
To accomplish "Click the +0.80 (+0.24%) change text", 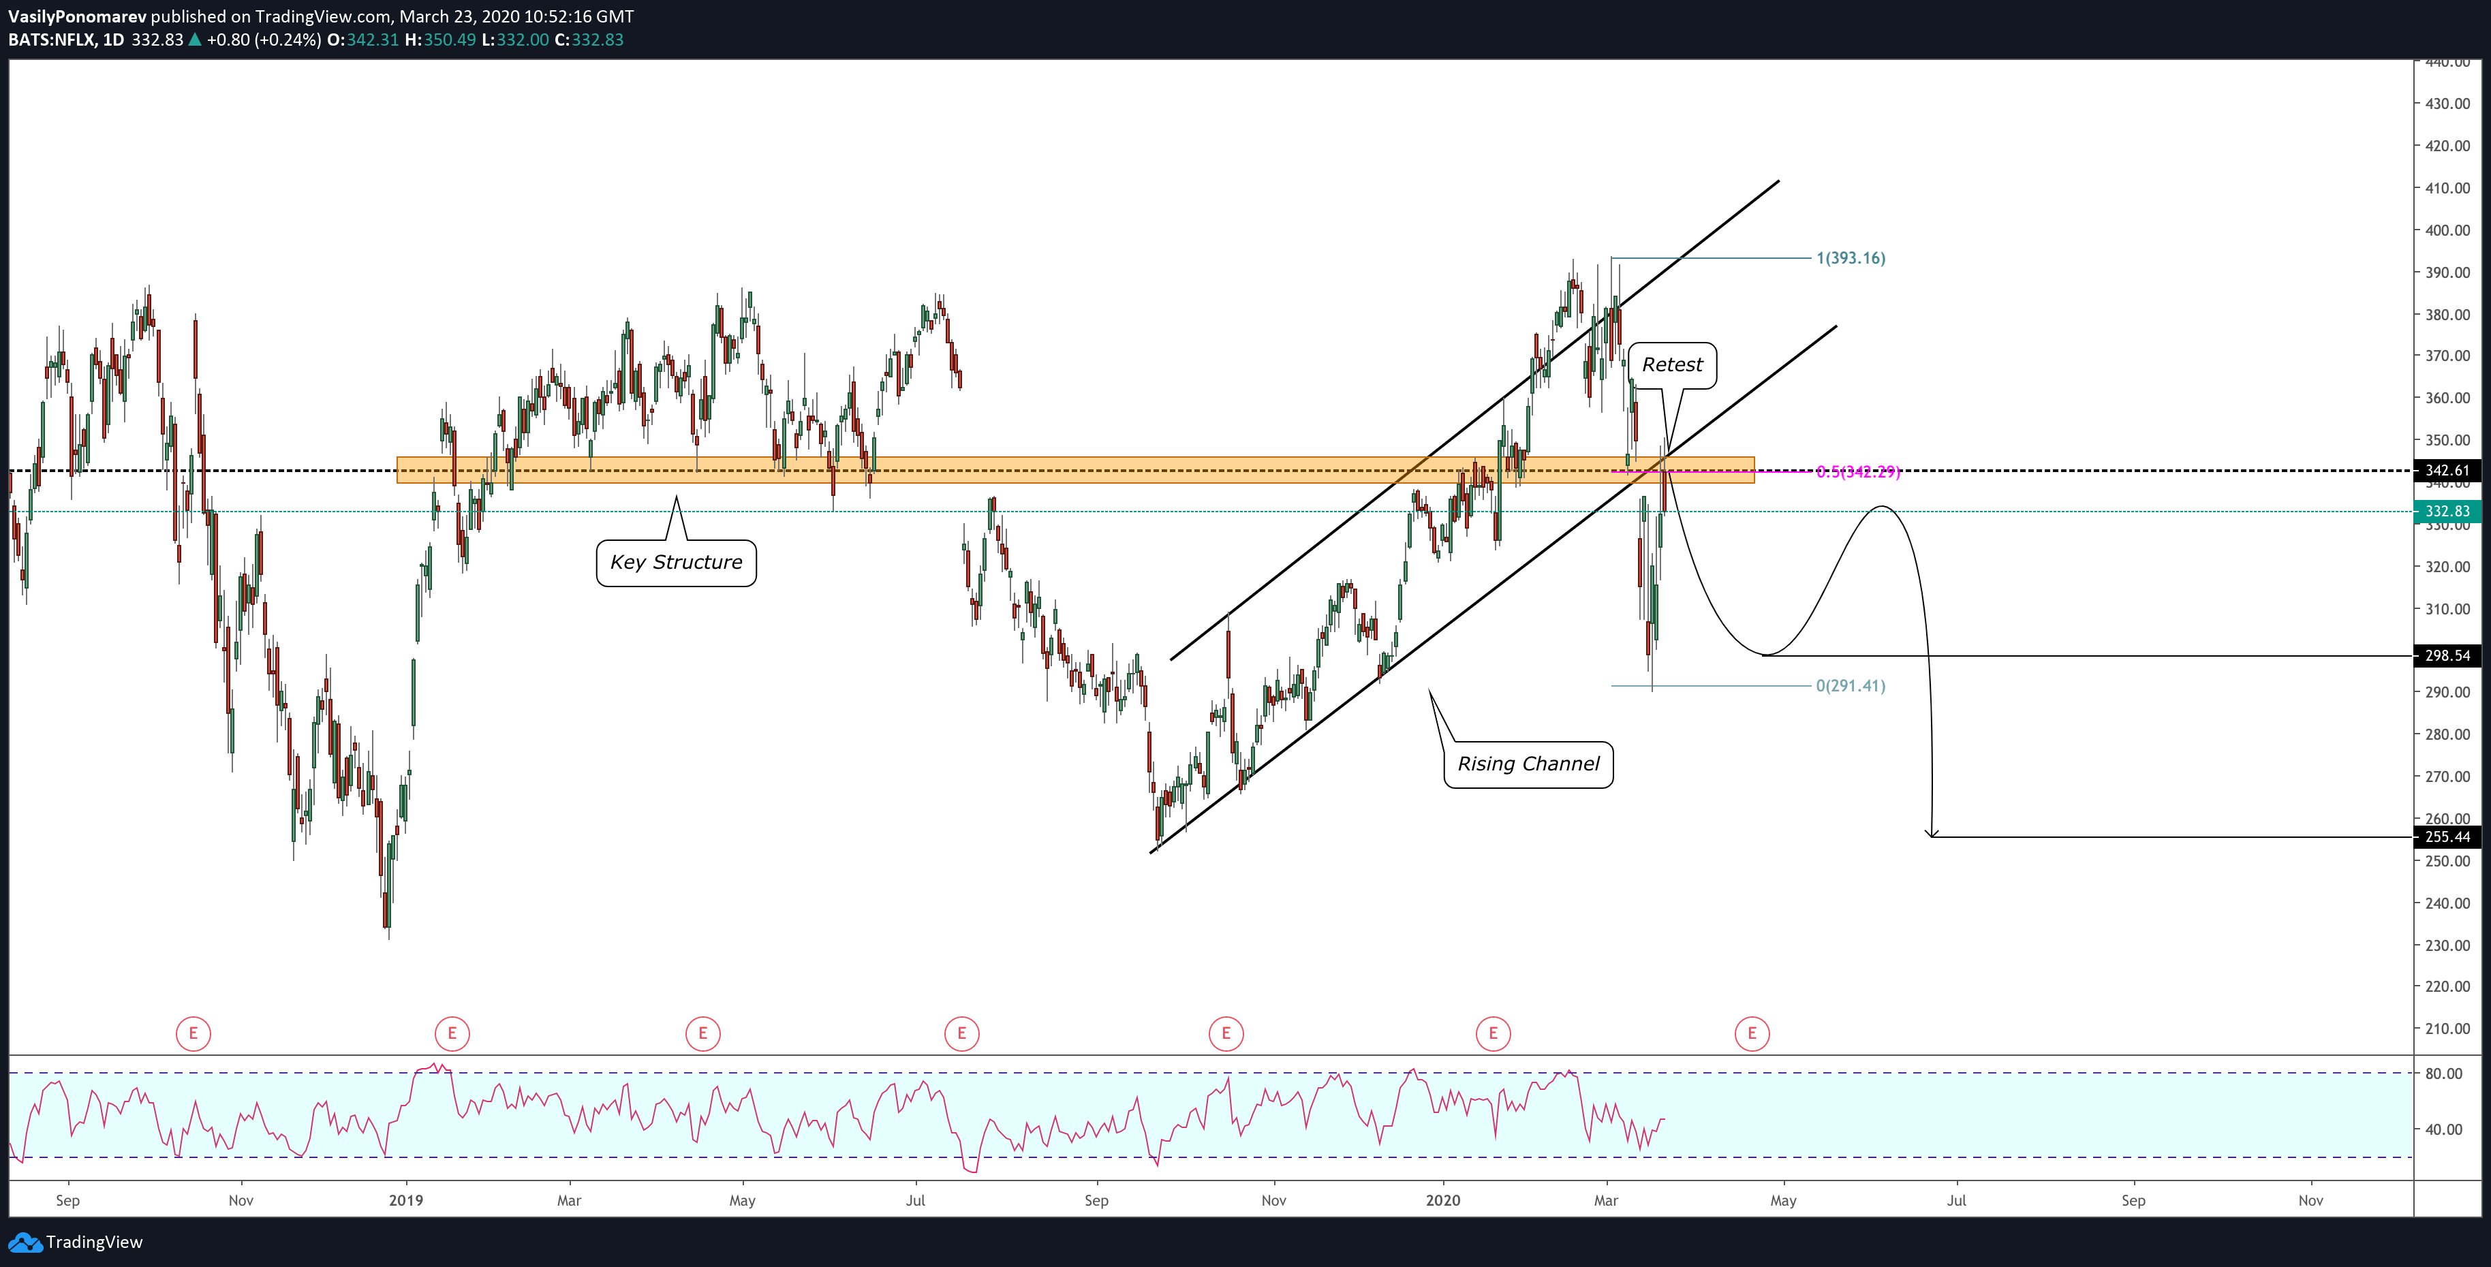I will click(264, 40).
